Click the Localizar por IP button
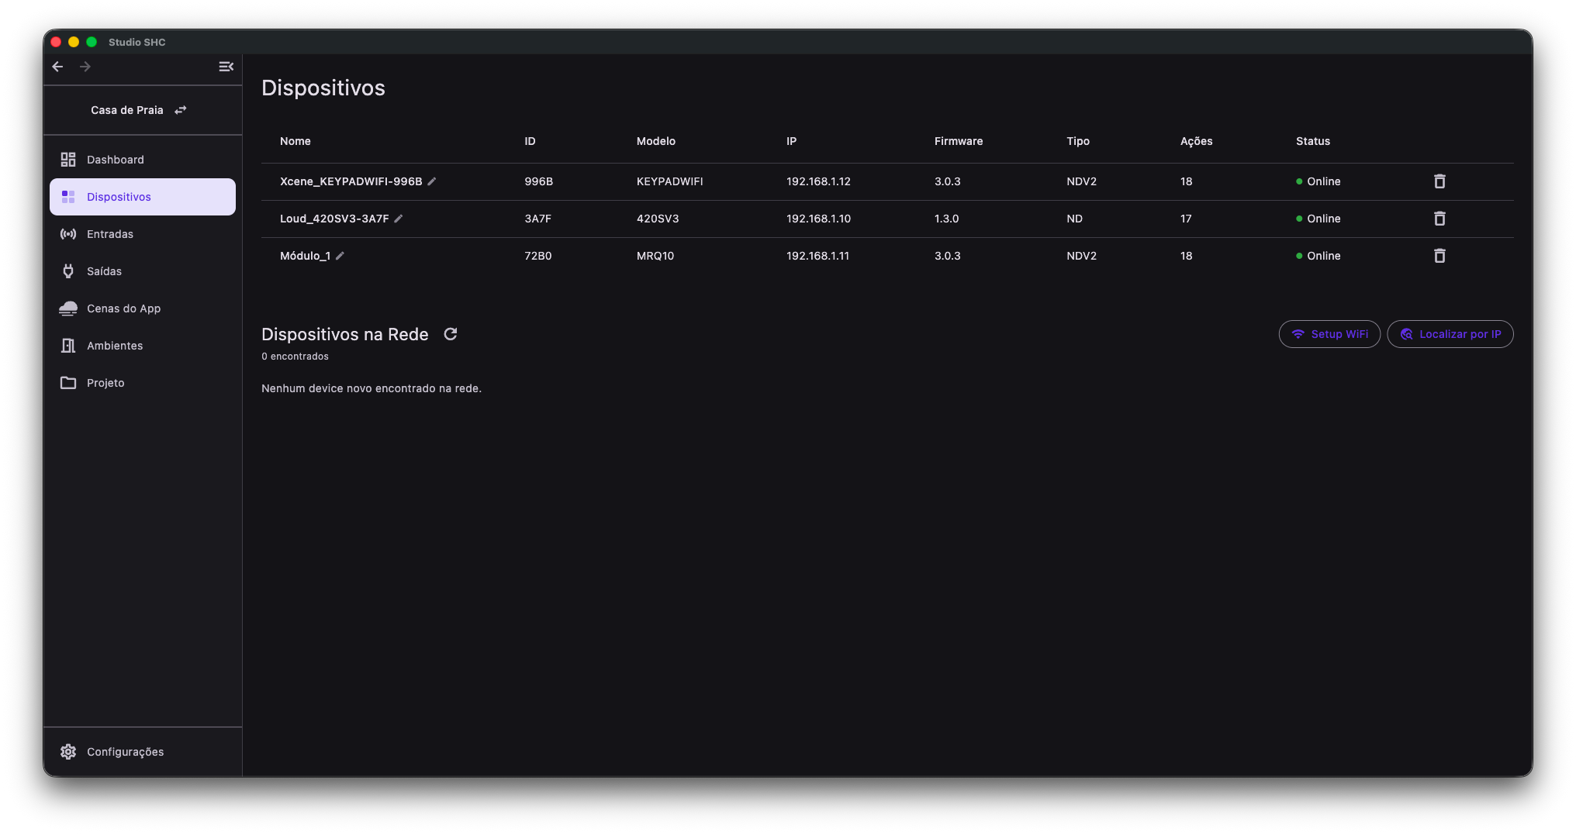Screen dimensions: 1576x834 (x=1450, y=334)
